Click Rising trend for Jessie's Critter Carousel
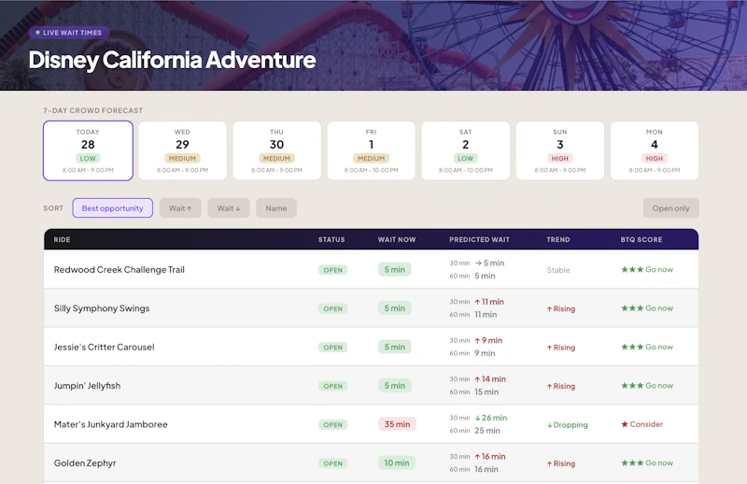 point(561,348)
